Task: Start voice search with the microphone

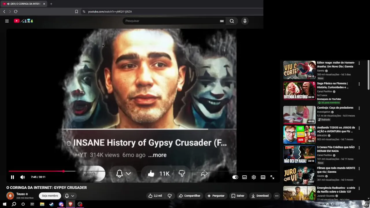Action: pos(245,21)
